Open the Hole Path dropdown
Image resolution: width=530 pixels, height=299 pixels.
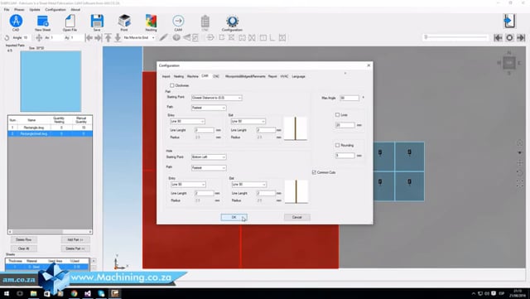[209, 168]
